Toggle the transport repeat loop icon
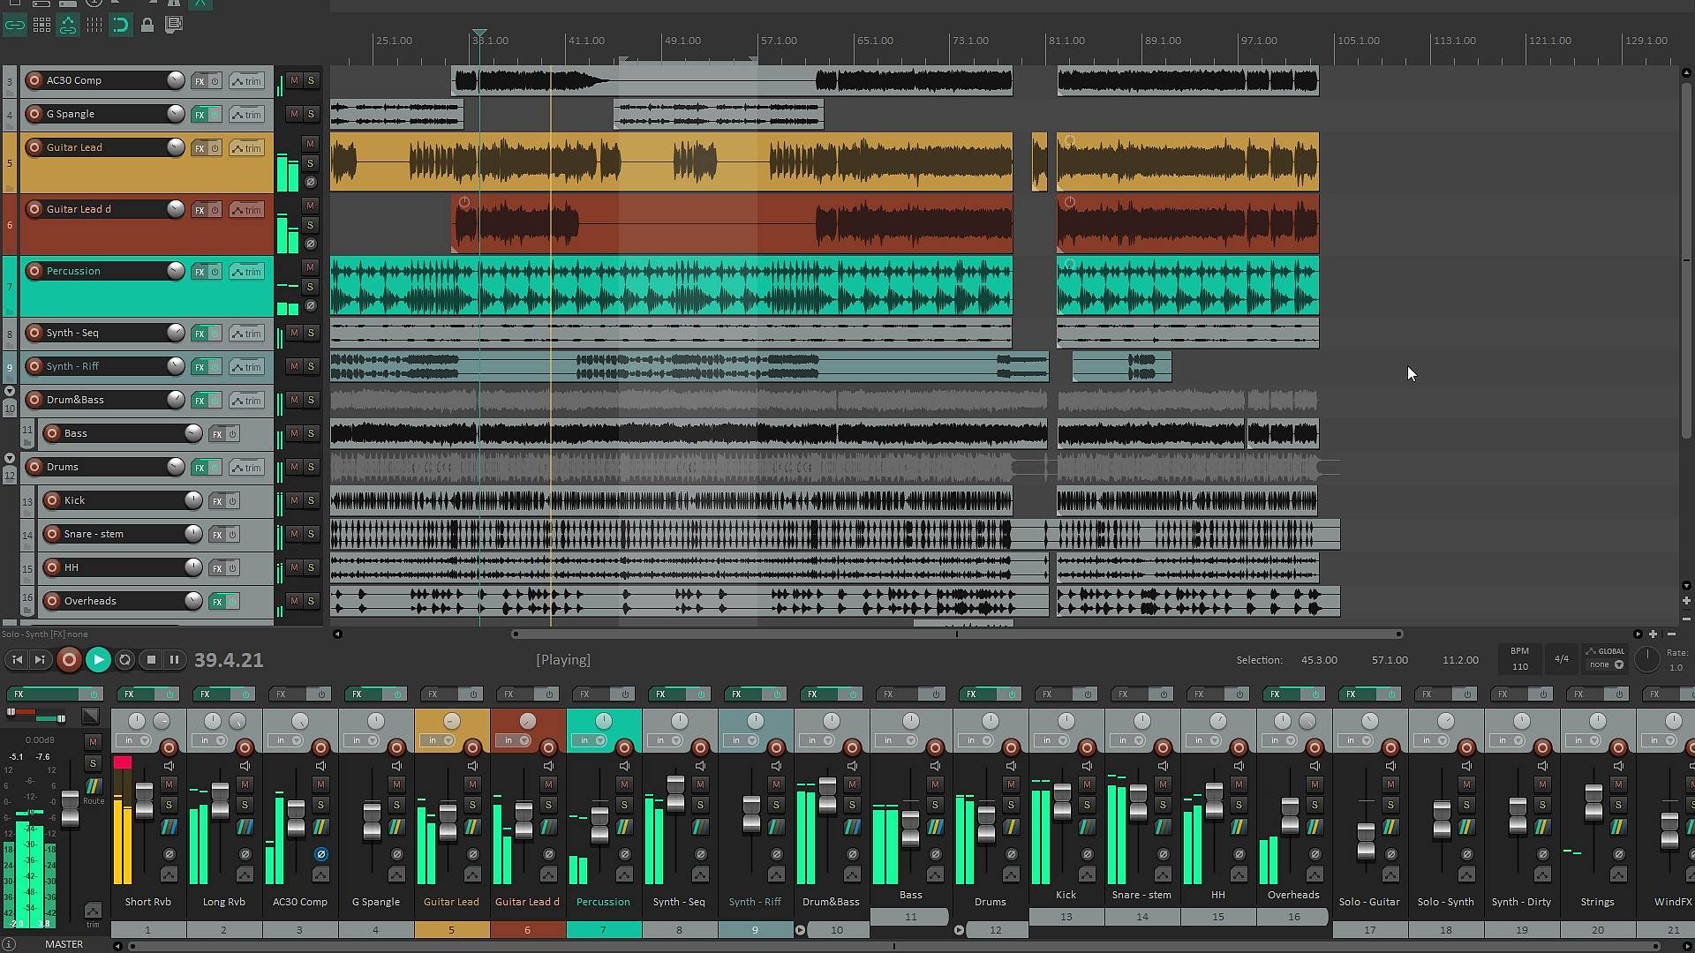Screen dimensions: 1695x953 coord(124,659)
